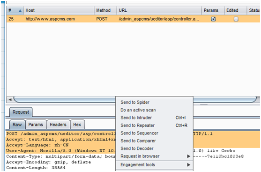Click the Host column header
Viewport: 261px width, 172px height.
click(x=59, y=10)
